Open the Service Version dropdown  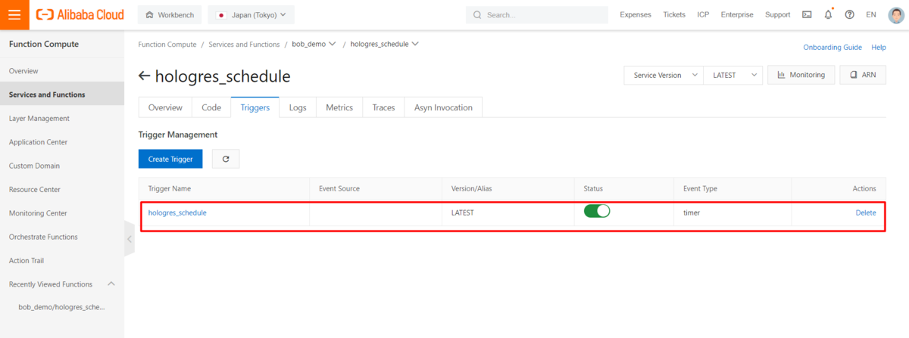click(x=664, y=75)
